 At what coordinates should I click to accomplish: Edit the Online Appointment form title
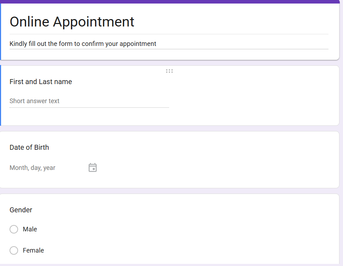coord(72,22)
